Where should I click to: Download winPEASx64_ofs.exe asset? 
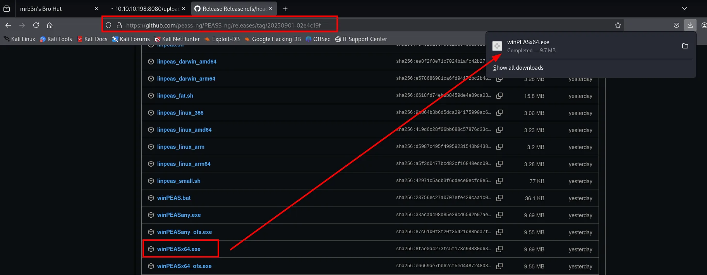pos(184,266)
